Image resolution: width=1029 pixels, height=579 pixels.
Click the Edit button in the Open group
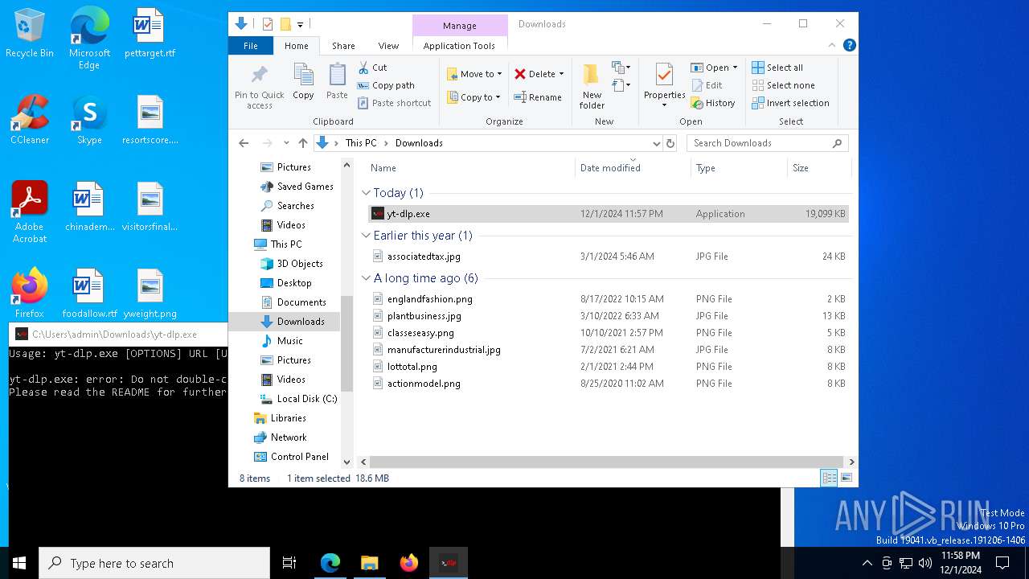click(707, 85)
